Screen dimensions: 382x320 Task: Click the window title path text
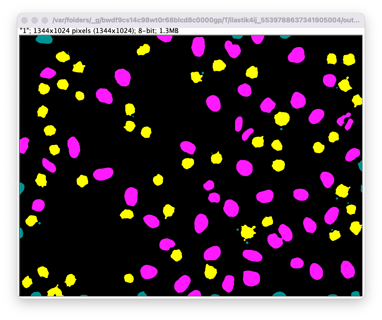206,20
